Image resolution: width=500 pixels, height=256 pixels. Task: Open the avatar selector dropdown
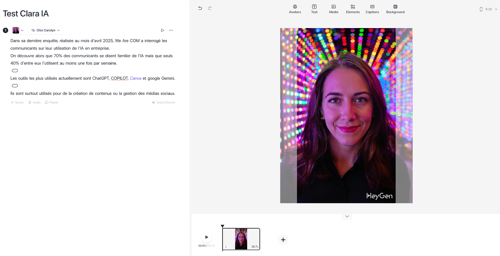point(18,30)
